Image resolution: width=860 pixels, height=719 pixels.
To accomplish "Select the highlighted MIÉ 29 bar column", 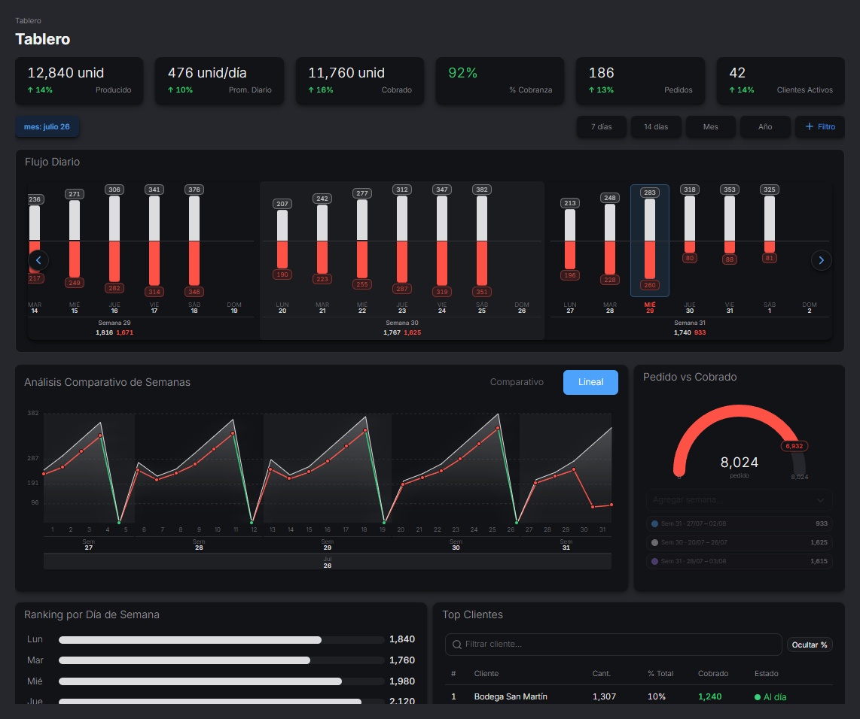I will 649,241.
